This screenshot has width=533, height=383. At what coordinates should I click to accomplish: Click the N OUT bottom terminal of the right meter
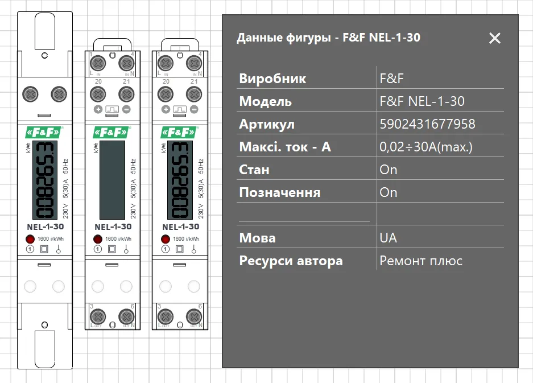[x=194, y=317]
